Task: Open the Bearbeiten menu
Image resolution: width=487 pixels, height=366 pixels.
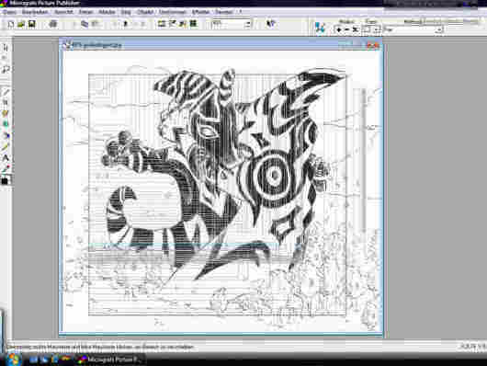Action: 35,12
